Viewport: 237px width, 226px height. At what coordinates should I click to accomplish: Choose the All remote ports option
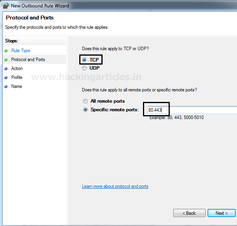point(85,101)
